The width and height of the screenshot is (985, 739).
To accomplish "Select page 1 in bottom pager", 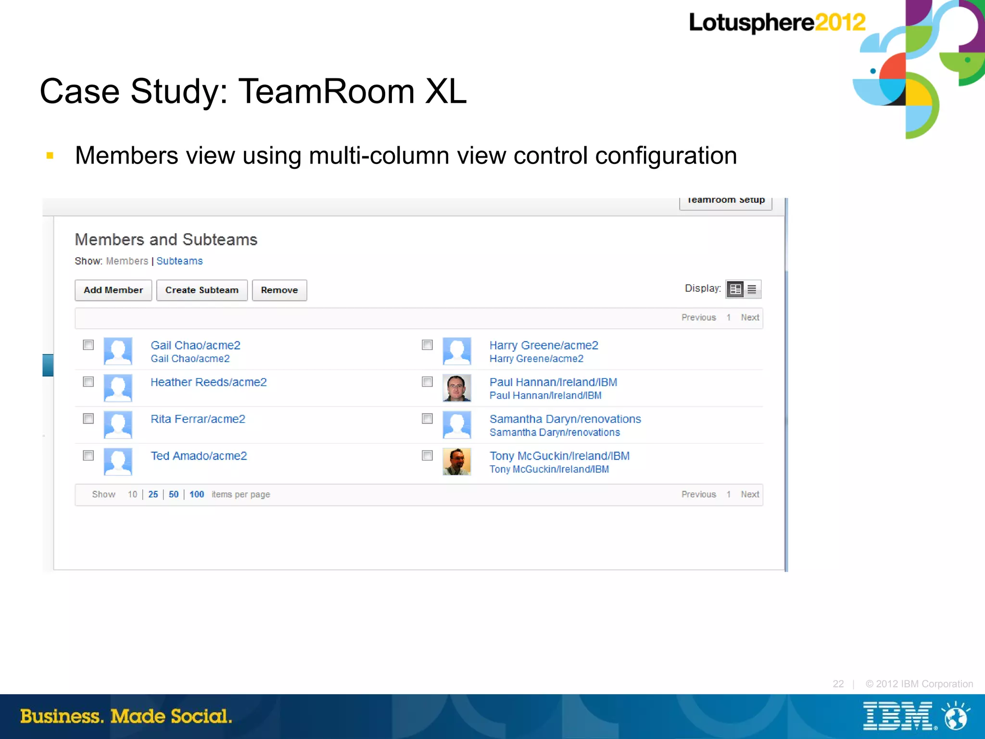I will click(x=729, y=494).
